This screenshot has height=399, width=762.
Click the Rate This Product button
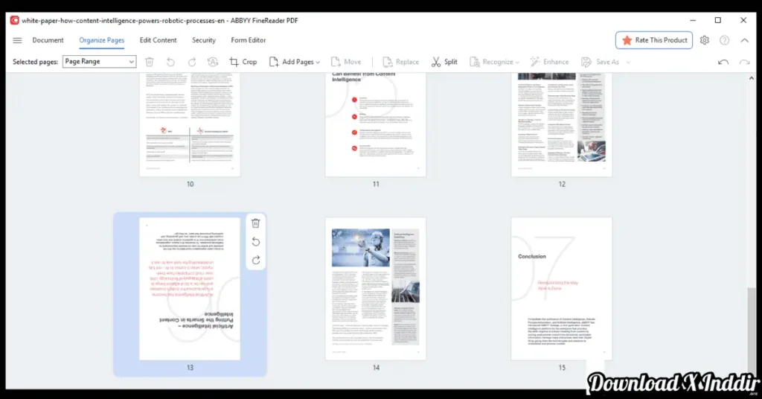(x=654, y=40)
